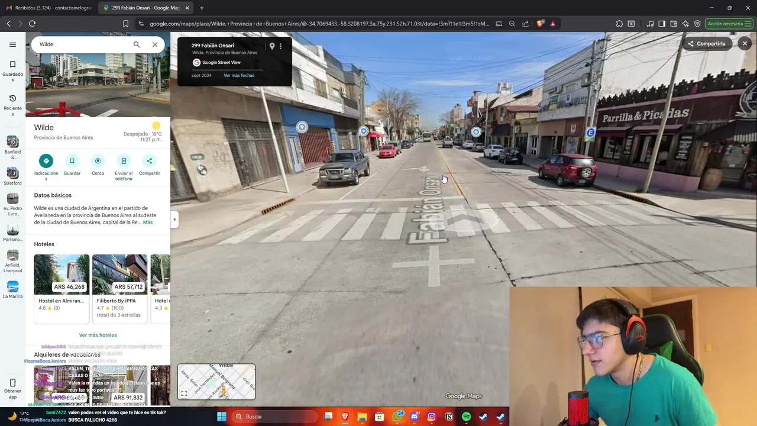Screen dimensions: 757x426
Task: Open the Filiberto By iPPA hotel card
Action: tap(119, 289)
